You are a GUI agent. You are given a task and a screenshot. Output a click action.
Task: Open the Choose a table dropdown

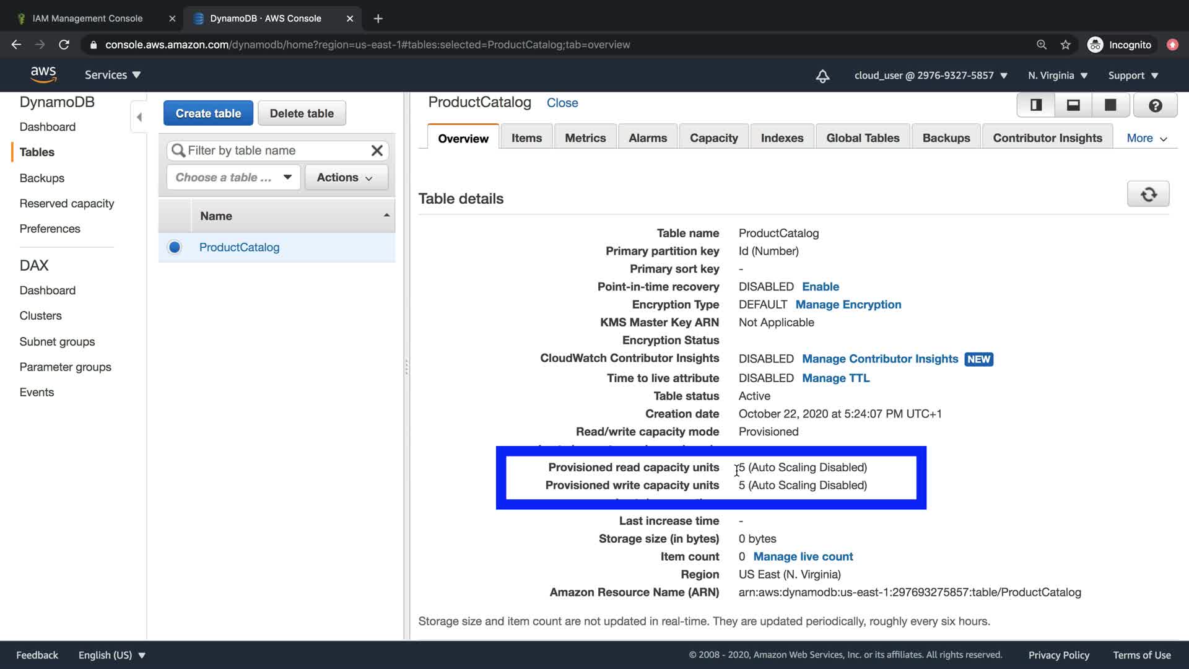tap(233, 177)
